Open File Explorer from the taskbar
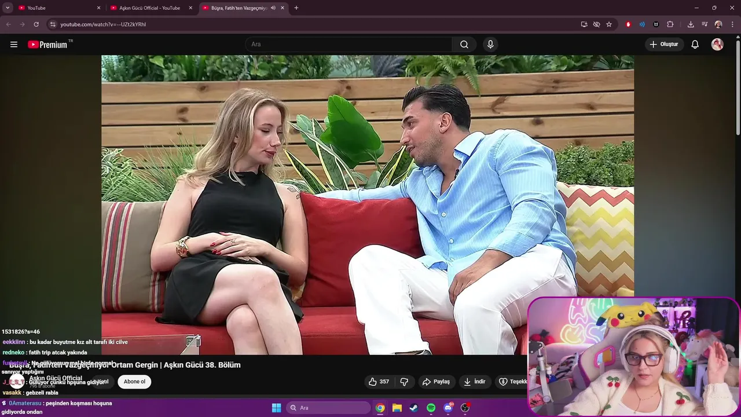This screenshot has width=741, height=417. [397, 408]
